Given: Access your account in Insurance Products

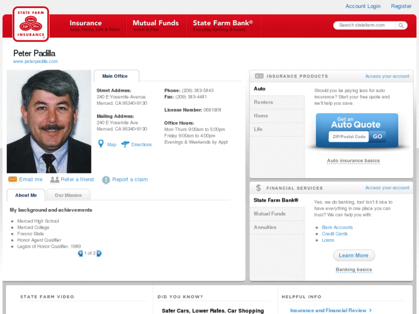Looking at the screenshot, I should click(387, 76).
